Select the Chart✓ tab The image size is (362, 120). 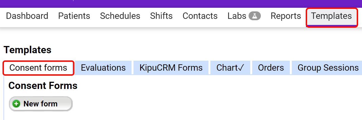click(x=230, y=68)
